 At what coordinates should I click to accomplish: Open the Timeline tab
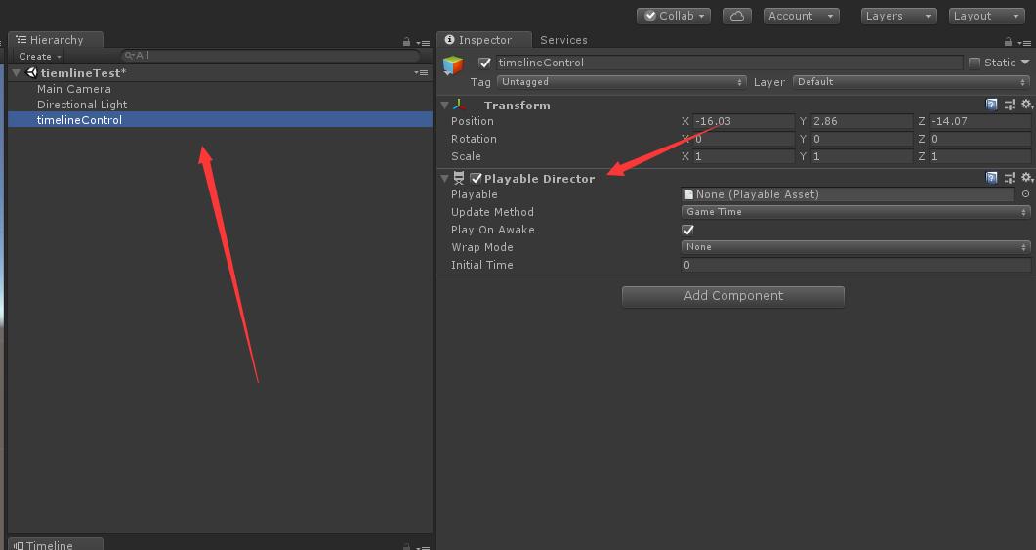56,545
